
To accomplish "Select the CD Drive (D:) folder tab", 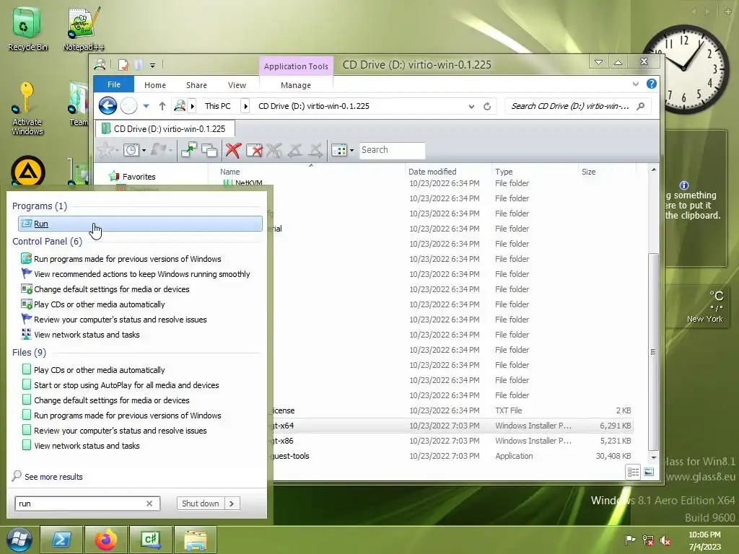I will (x=165, y=128).
